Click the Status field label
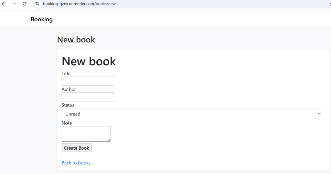This screenshot has width=331, height=174. 68,105
